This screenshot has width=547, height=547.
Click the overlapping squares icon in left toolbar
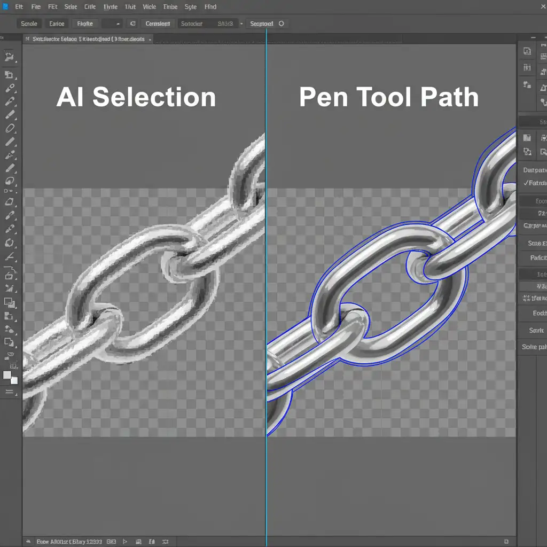tap(10, 342)
